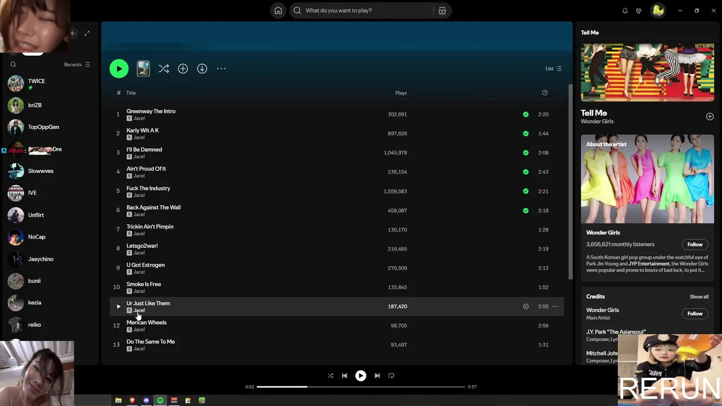Viewport: 722px width, 406px height.
Task: Download the album
Action: click(x=202, y=69)
